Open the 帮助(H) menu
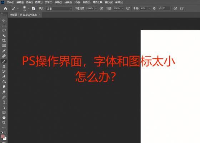Image resolution: width=200 pixels, height=143 pixels. [x=119, y=2]
